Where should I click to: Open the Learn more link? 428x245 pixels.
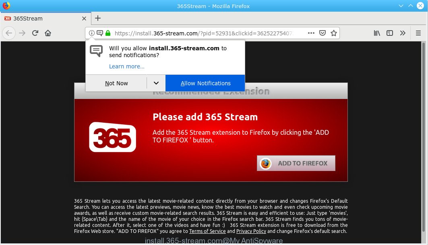127,66
